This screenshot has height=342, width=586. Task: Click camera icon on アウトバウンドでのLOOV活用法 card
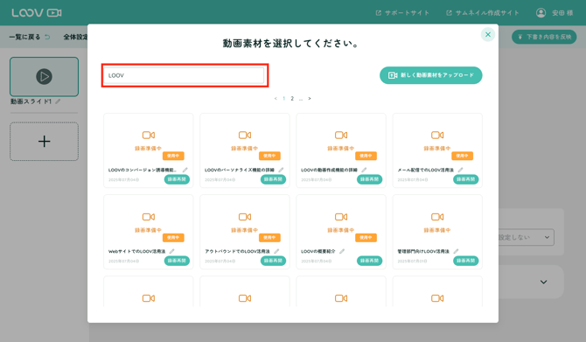pyautogui.click(x=245, y=217)
